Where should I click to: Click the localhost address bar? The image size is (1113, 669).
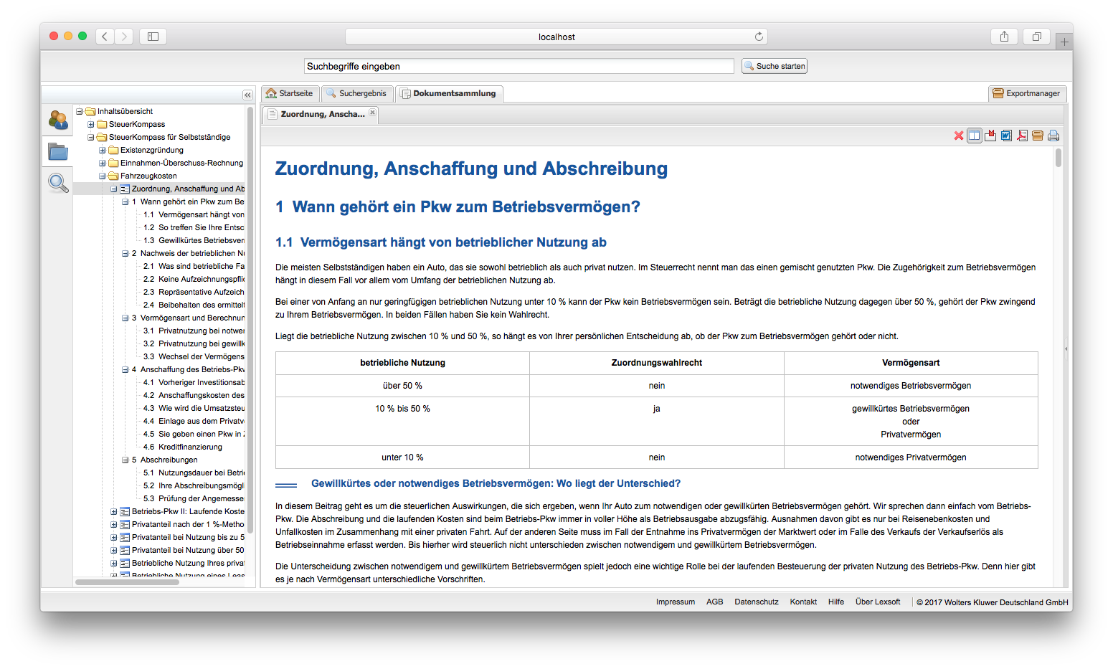pos(556,37)
